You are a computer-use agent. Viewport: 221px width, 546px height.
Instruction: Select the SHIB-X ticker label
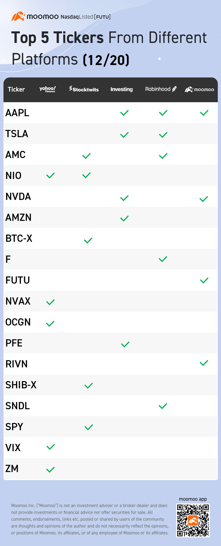pos(21,385)
